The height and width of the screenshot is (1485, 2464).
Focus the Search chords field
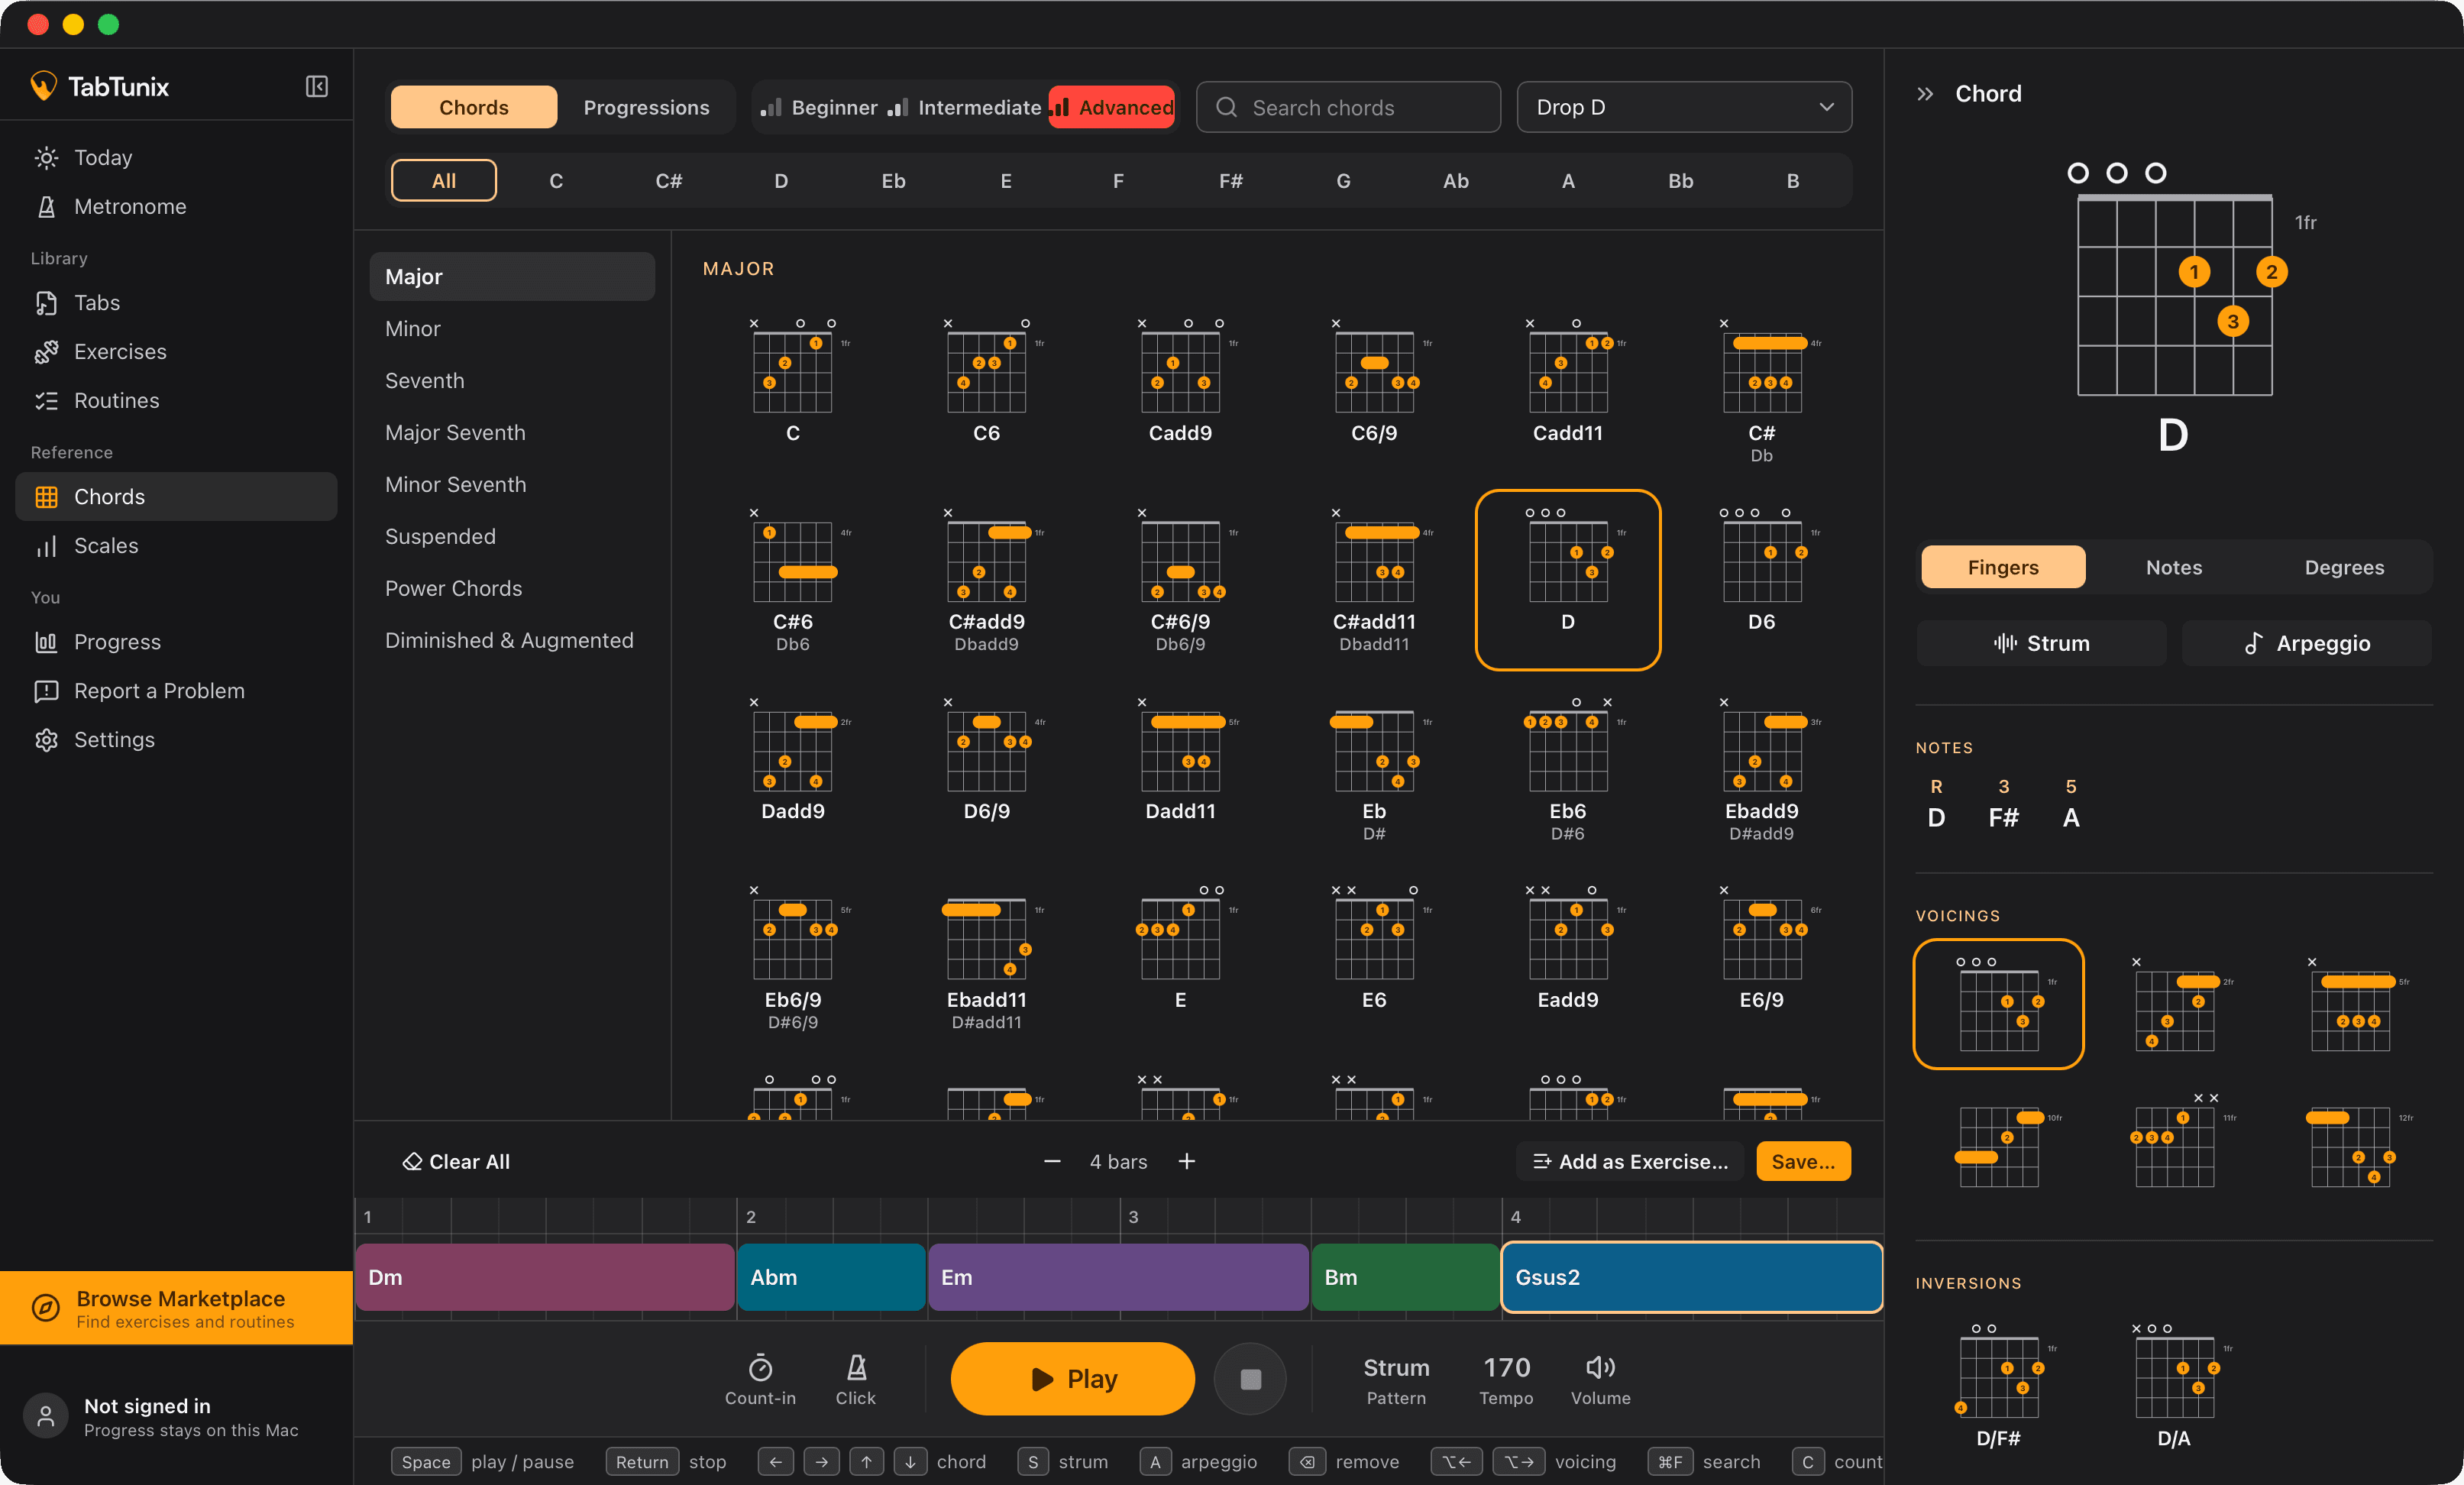click(1348, 107)
